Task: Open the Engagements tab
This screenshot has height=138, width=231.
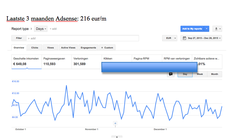Action: pos(88,47)
